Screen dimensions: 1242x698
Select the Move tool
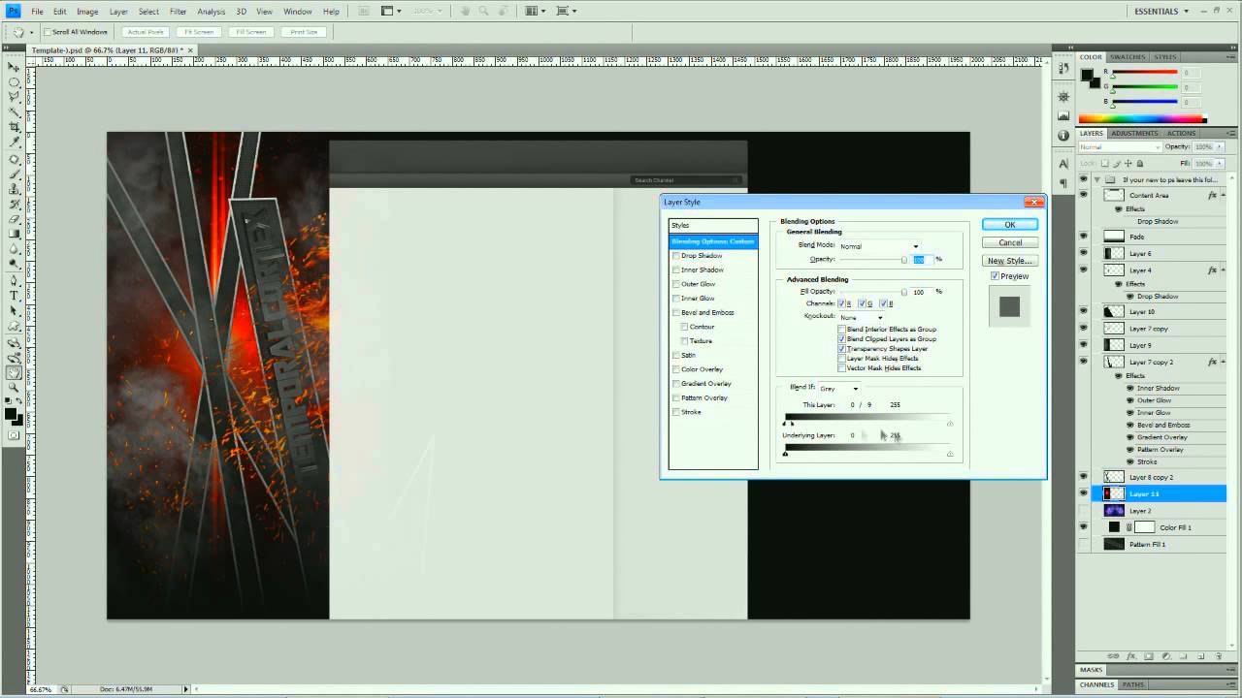pos(15,67)
